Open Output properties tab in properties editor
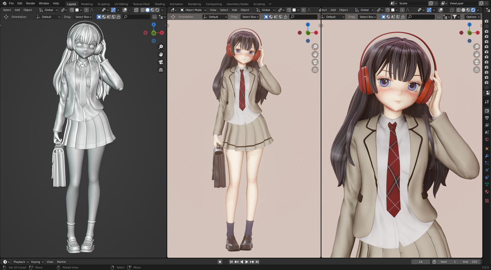 487,118
